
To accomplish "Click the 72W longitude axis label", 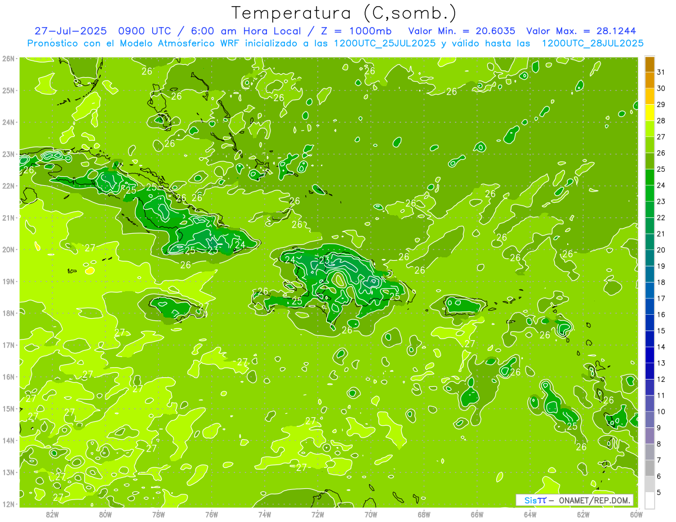I will [x=318, y=514].
